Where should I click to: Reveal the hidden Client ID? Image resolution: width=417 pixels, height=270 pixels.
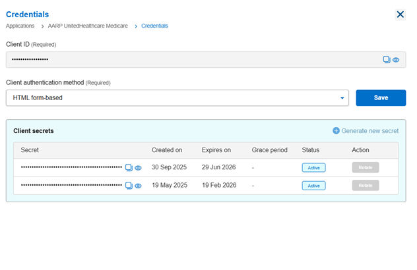coord(396,60)
